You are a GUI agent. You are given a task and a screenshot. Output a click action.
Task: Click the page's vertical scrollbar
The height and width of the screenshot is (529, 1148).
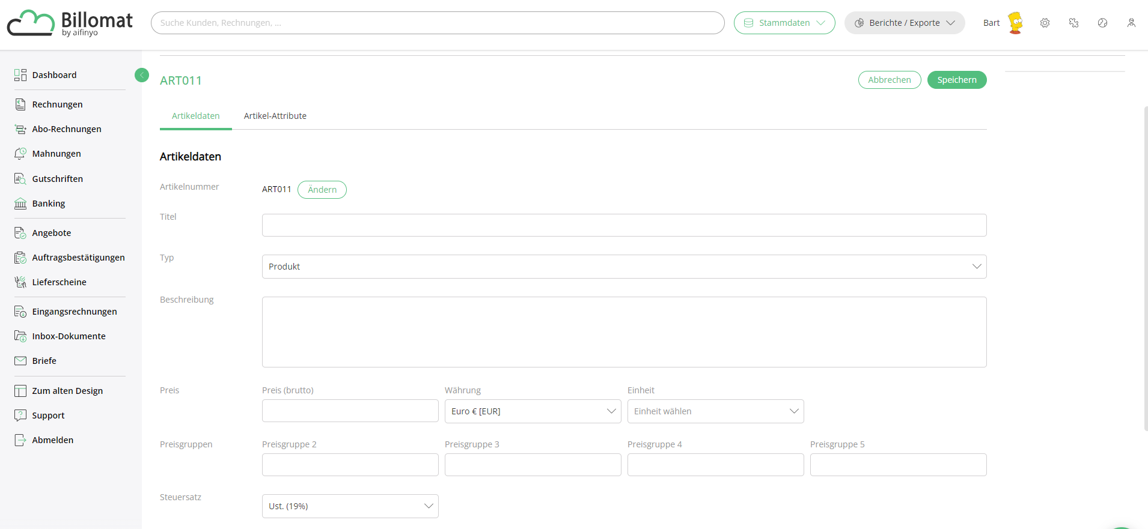[1146, 268]
